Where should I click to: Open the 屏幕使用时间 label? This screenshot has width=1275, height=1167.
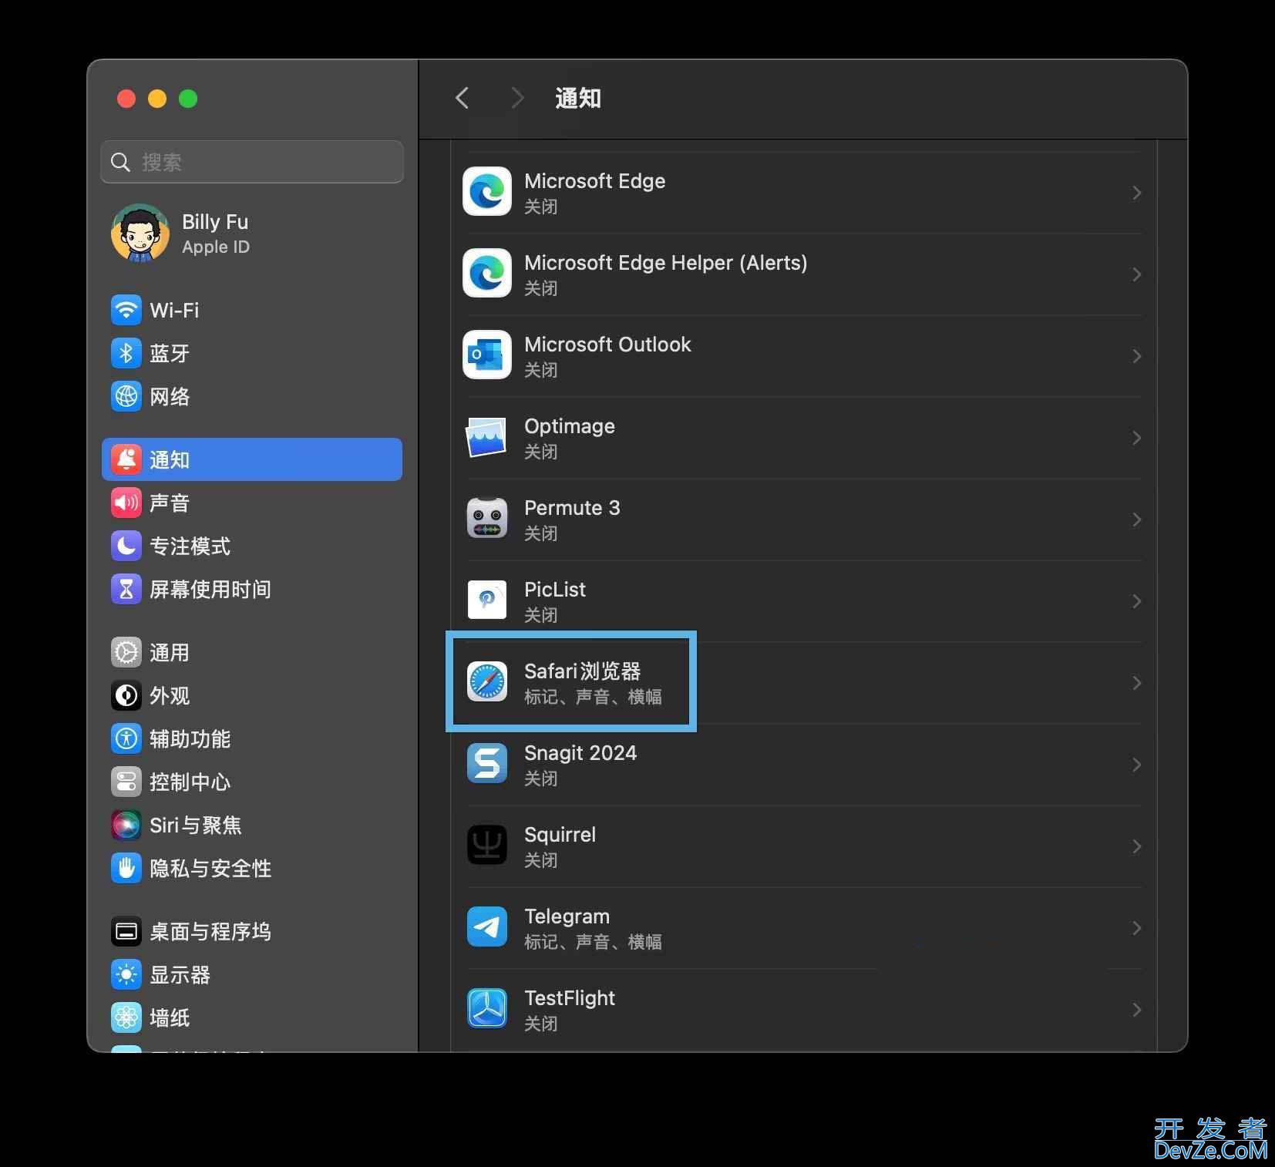tap(210, 590)
